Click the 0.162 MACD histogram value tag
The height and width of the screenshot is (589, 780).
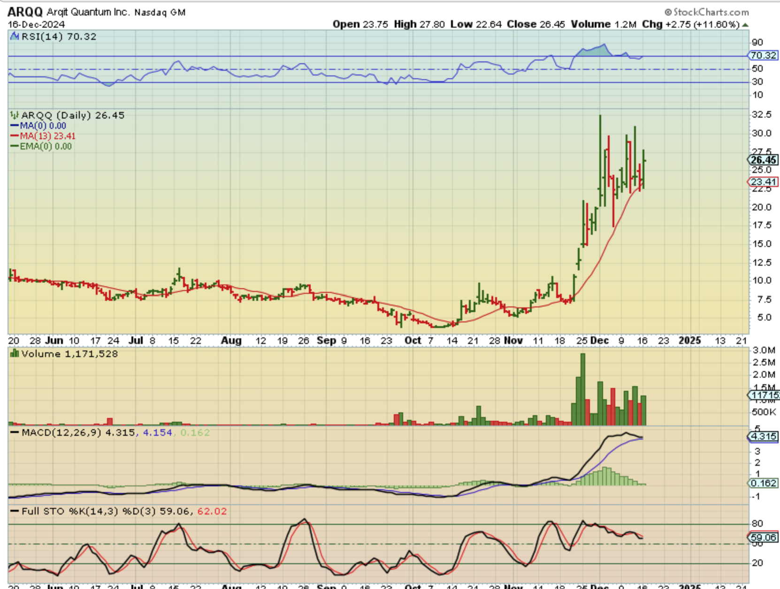point(763,483)
